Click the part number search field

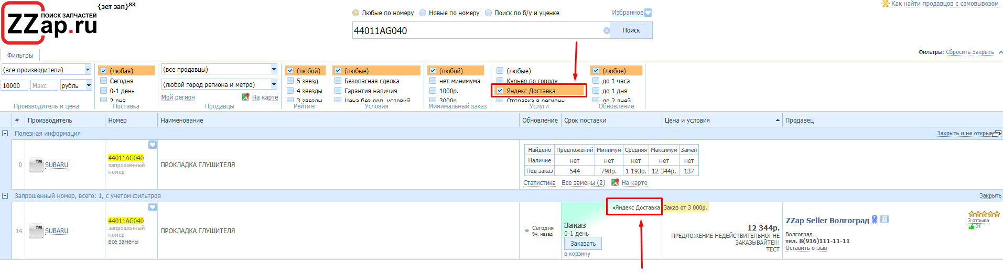click(477, 30)
